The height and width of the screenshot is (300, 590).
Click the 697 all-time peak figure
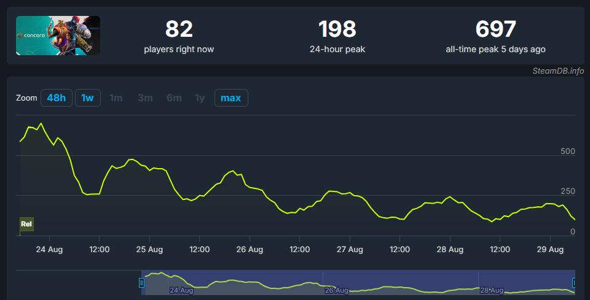click(495, 29)
